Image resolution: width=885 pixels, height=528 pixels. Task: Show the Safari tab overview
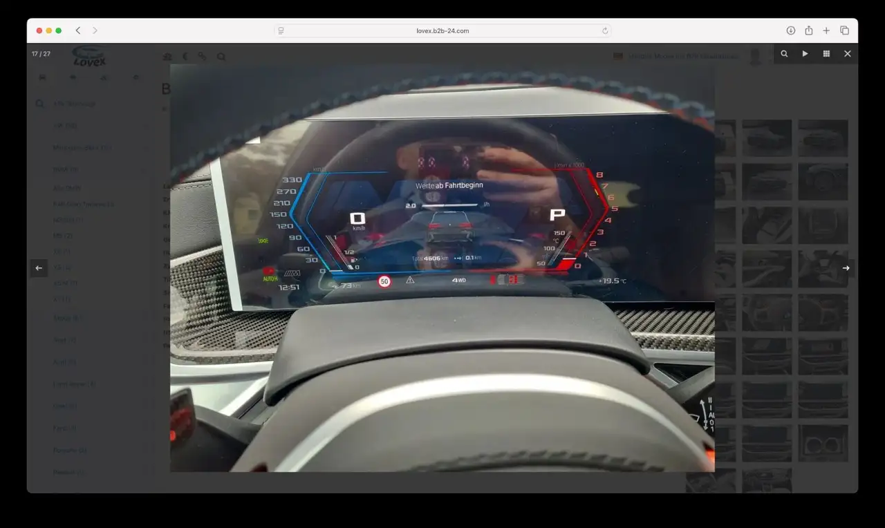[844, 30]
